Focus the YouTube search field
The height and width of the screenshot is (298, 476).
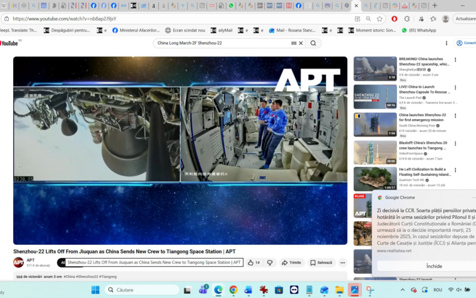[223, 43]
